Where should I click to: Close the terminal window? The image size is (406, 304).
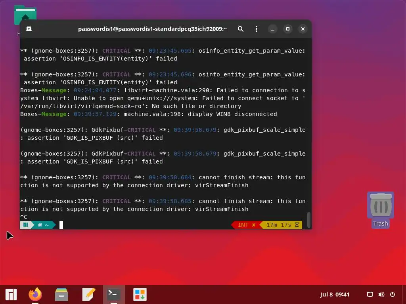point(303,29)
